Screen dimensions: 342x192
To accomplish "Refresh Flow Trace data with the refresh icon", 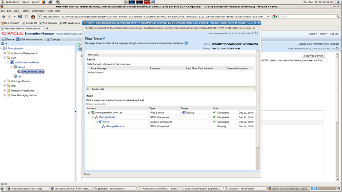I will coord(256,33).
